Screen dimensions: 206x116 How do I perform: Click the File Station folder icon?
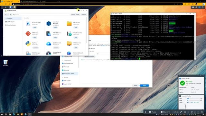click(69, 24)
